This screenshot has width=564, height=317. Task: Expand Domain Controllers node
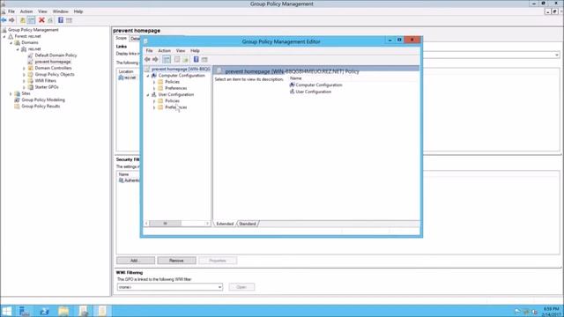(24, 69)
